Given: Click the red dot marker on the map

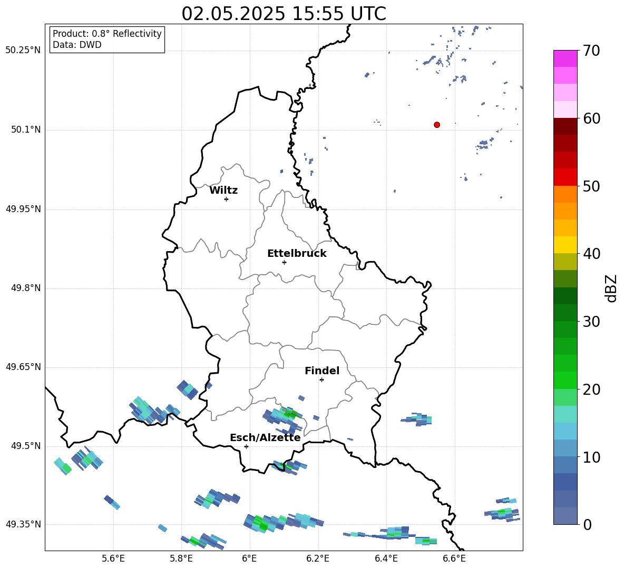Looking at the screenshot, I should (437, 125).
